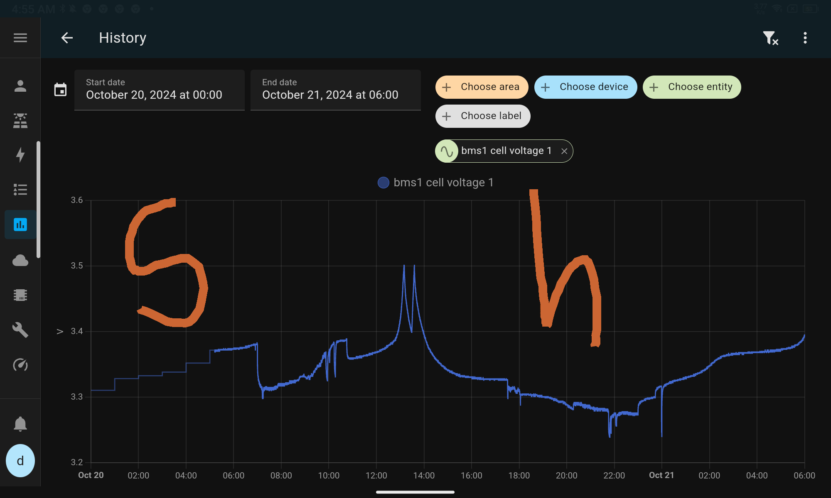Click the Start date field

(x=159, y=90)
